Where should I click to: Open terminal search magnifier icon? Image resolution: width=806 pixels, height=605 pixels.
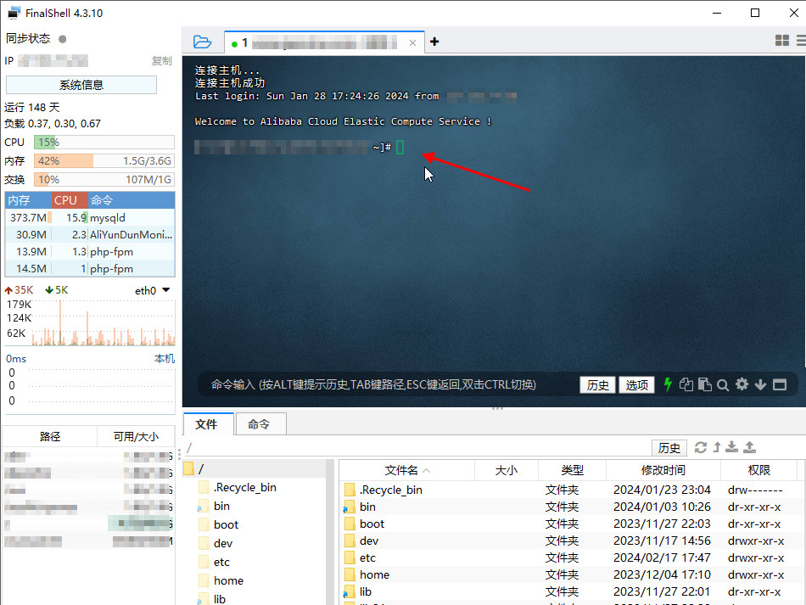tap(723, 385)
